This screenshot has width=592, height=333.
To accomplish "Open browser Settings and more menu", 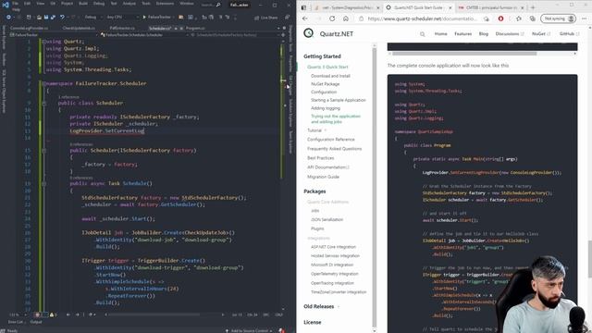I will pos(584,18).
